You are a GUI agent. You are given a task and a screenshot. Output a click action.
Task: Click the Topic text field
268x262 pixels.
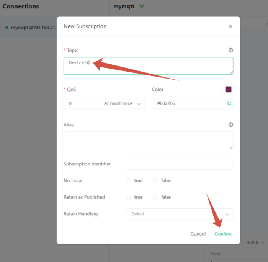[x=148, y=66]
